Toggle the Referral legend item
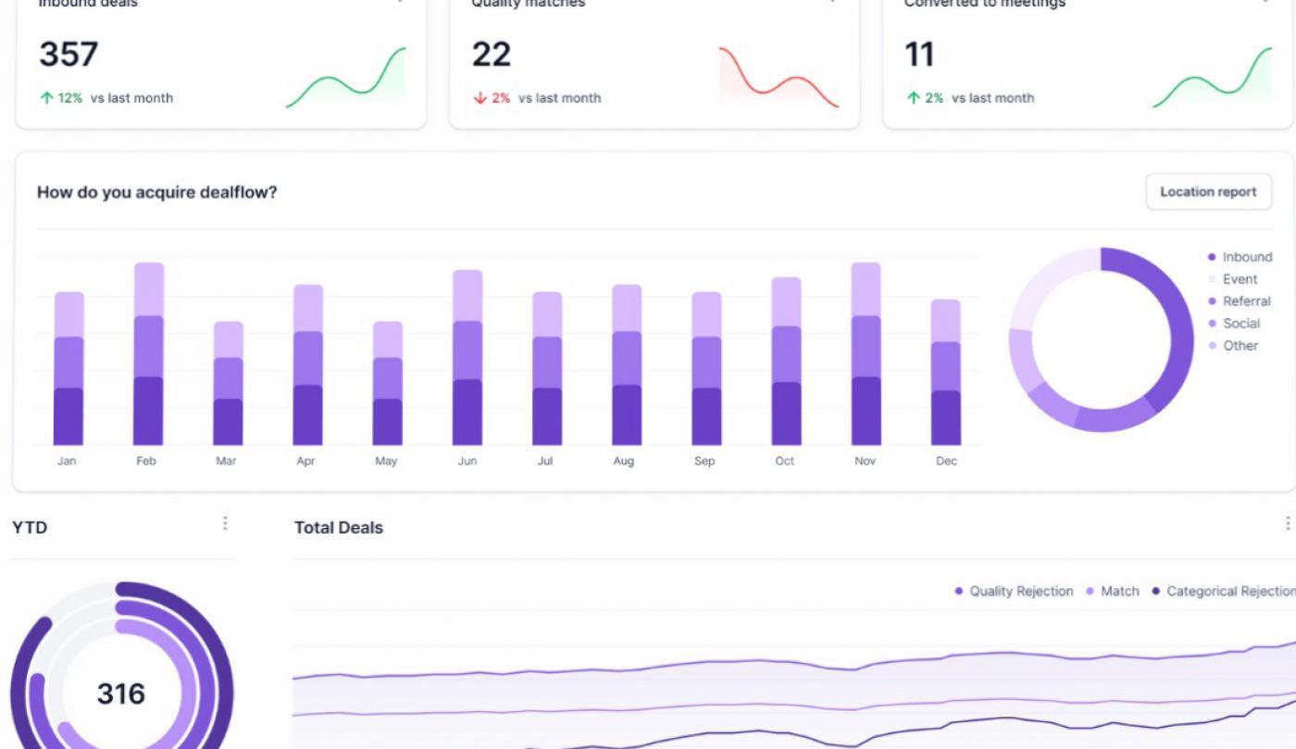 pyautogui.click(x=1239, y=301)
